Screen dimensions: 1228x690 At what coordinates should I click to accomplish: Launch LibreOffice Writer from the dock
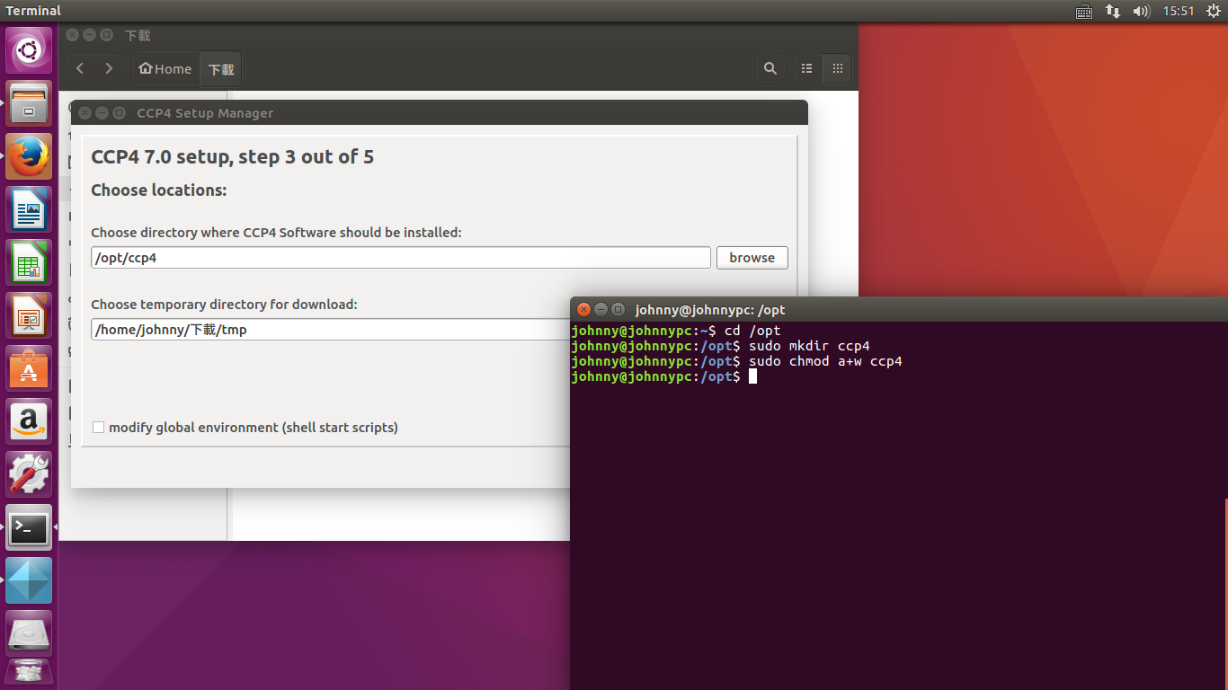coord(29,210)
